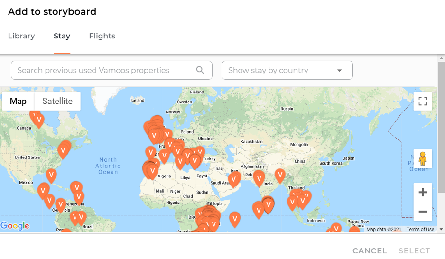The height and width of the screenshot is (259, 445).
Task: Click the scrollbar down arrow
Action: coord(441,229)
